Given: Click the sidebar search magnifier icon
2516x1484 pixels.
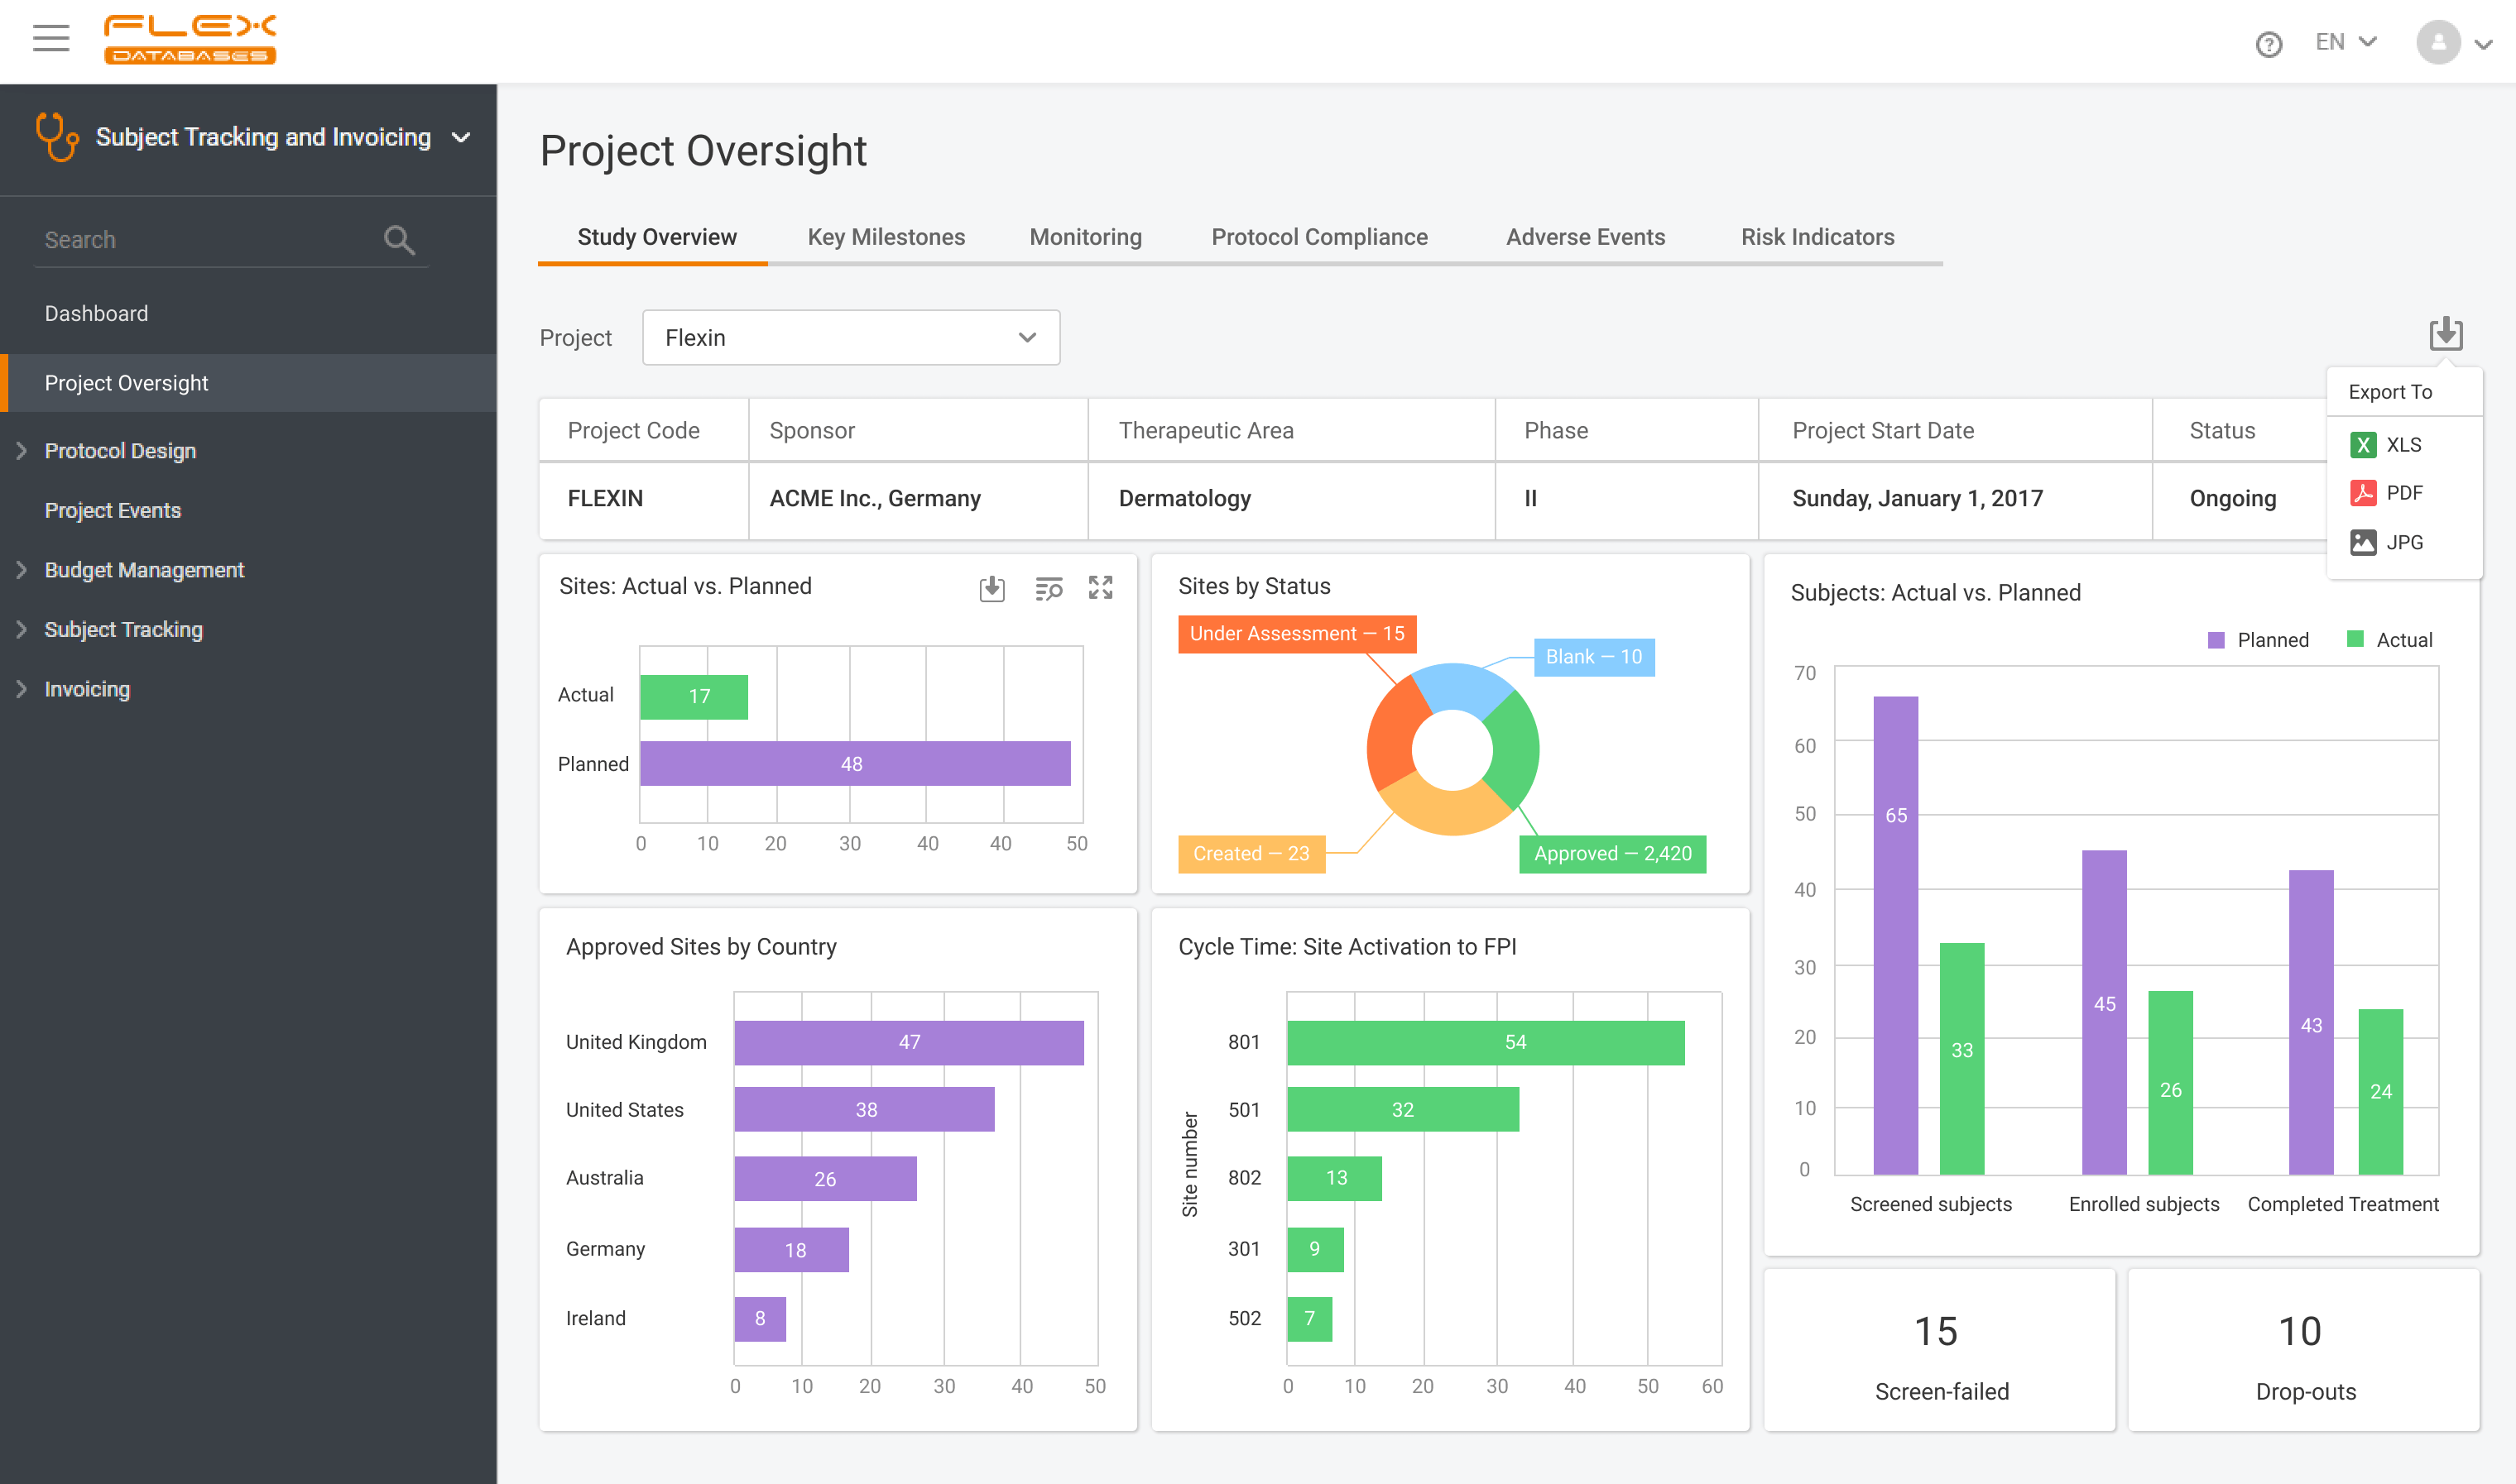Looking at the screenshot, I should click(398, 240).
